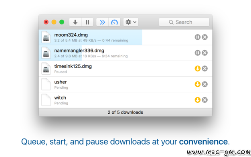The image size is (251, 157).
Task: Click the www.mac-gm.com watermark link
Action: (219, 152)
